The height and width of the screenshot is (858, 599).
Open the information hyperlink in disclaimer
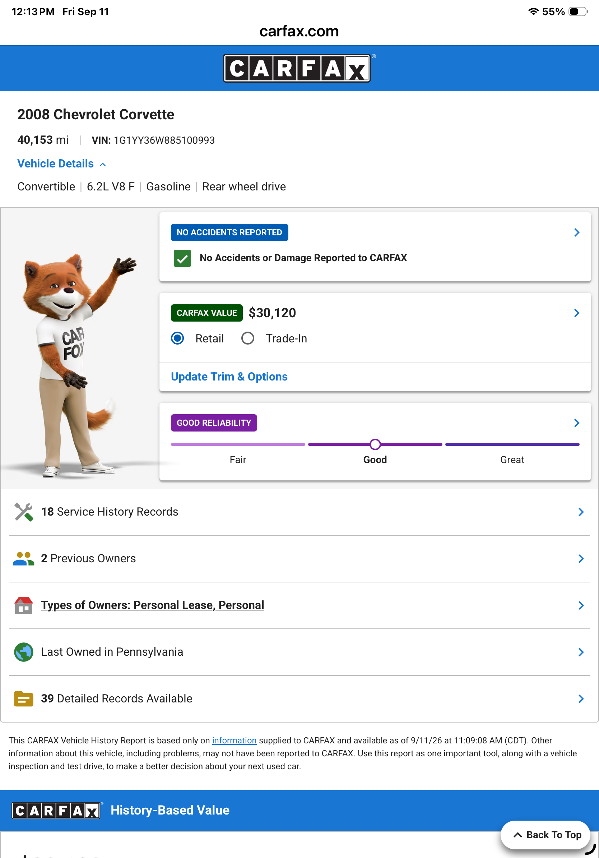pos(234,740)
